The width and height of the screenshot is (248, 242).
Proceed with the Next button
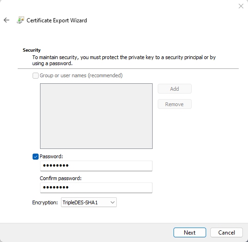click(190, 232)
